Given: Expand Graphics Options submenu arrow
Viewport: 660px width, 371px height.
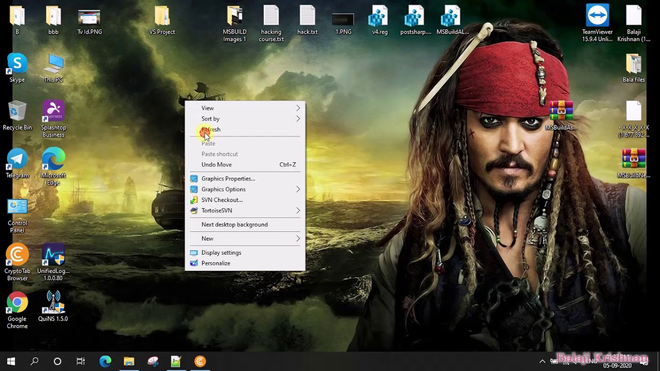Looking at the screenshot, I should point(298,190).
